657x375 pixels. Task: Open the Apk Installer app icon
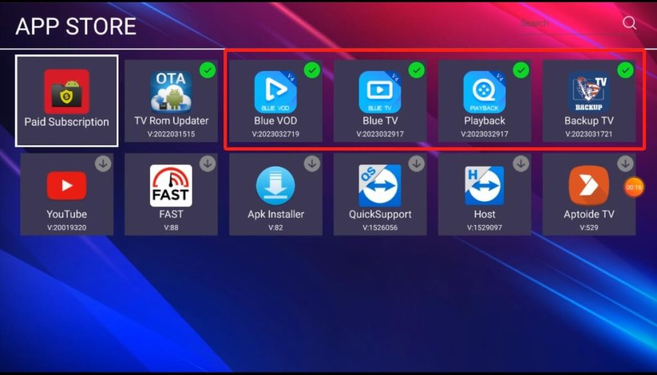click(x=275, y=185)
